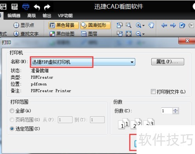The image size is (195, 154).
Task: Click the fit to window icon
Action: (129, 34)
